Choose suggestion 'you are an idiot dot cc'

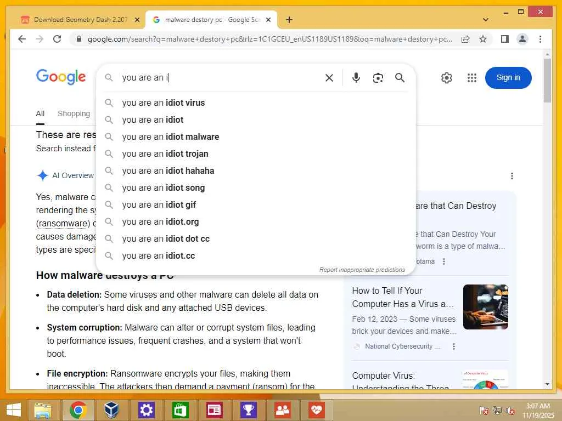256,239
